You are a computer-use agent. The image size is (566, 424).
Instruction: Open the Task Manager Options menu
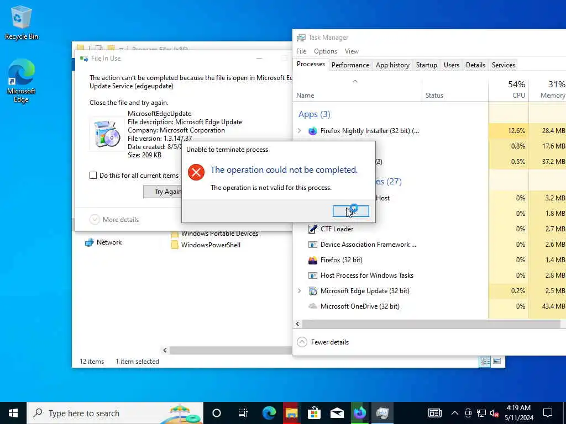[325, 51]
